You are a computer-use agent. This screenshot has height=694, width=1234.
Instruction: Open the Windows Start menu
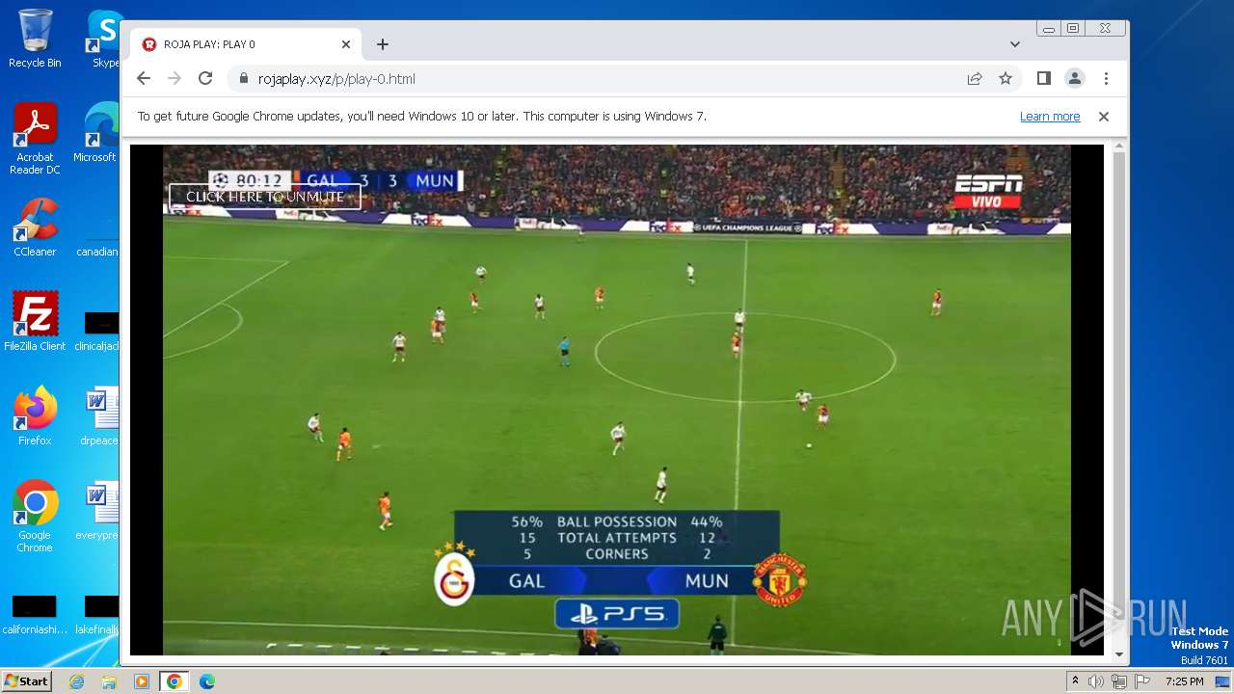(27, 681)
